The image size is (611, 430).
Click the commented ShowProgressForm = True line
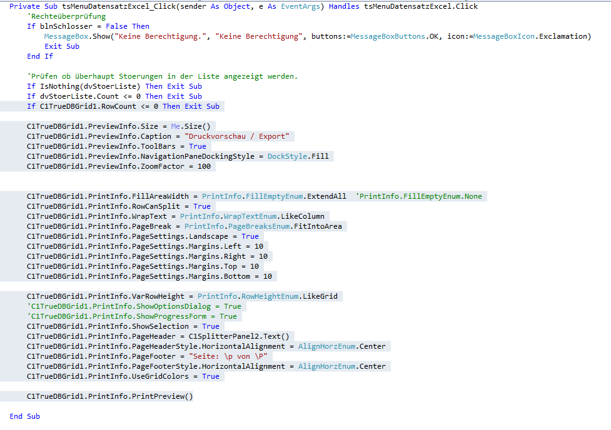coord(132,316)
